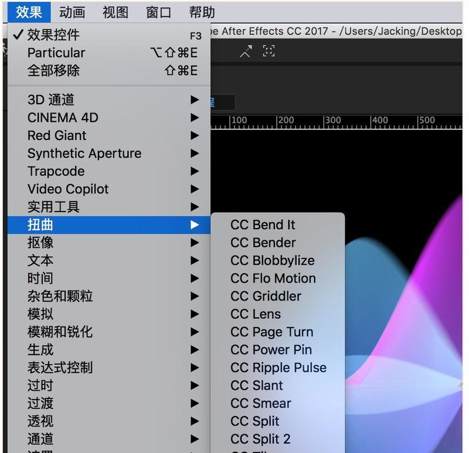Image resolution: width=469 pixels, height=453 pixels.
Task: Select the highlighted 扭曲 submenu entry
Action: tap(109, 225)
